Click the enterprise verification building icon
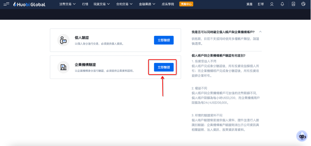Viewport: 311px width, 146px height. 63,67
